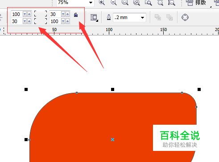Viewport: 219px width, 162px height.
Task: Click the middle-left black selection handle
Action: [x=26, y=139]
